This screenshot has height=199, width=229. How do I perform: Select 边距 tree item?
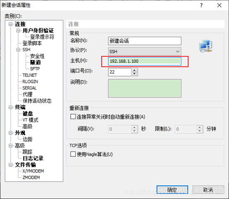point(27,139)
